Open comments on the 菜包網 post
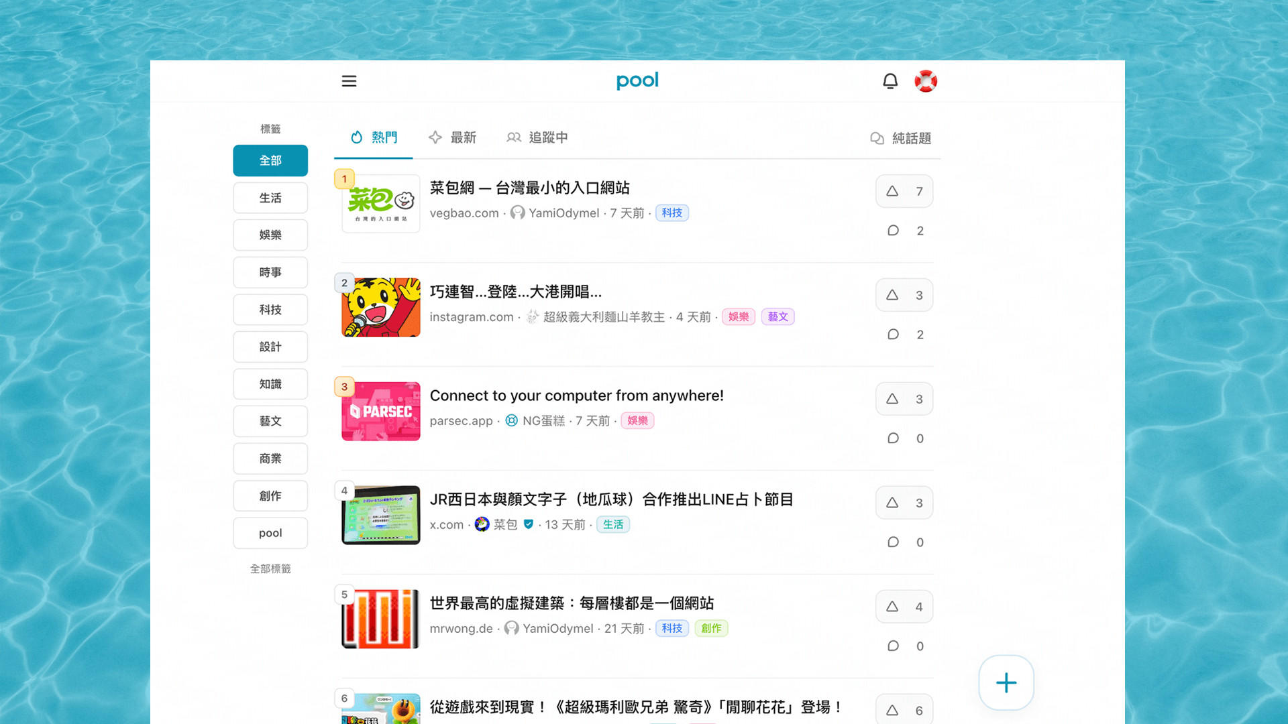1288x724 pixels. [x=905, y=231]
